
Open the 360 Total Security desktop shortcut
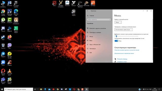10,55
